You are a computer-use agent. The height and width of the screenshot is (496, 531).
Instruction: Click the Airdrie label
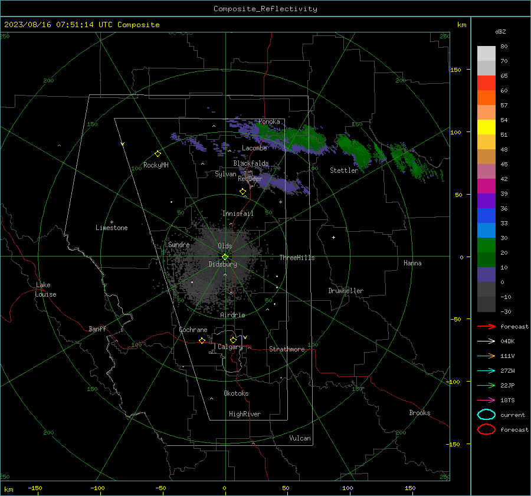pos(232,315)
